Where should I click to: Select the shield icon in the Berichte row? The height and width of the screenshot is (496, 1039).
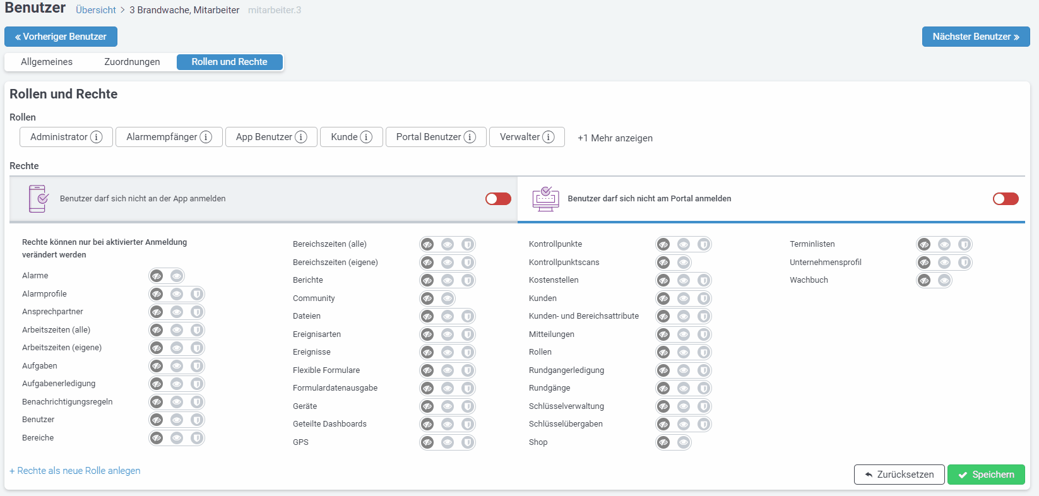click(x=468, y=280)
